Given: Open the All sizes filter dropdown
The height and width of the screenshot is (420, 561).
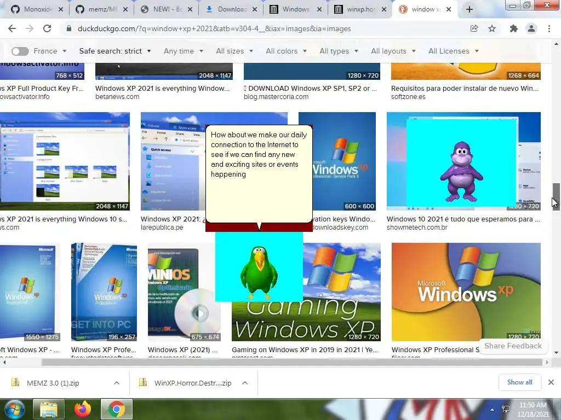Looking at the screenshot, I should (x=234, y=51).
